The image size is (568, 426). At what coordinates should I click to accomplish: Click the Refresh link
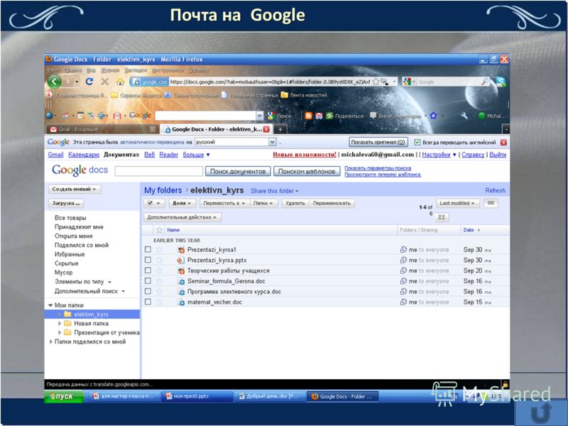495,190
